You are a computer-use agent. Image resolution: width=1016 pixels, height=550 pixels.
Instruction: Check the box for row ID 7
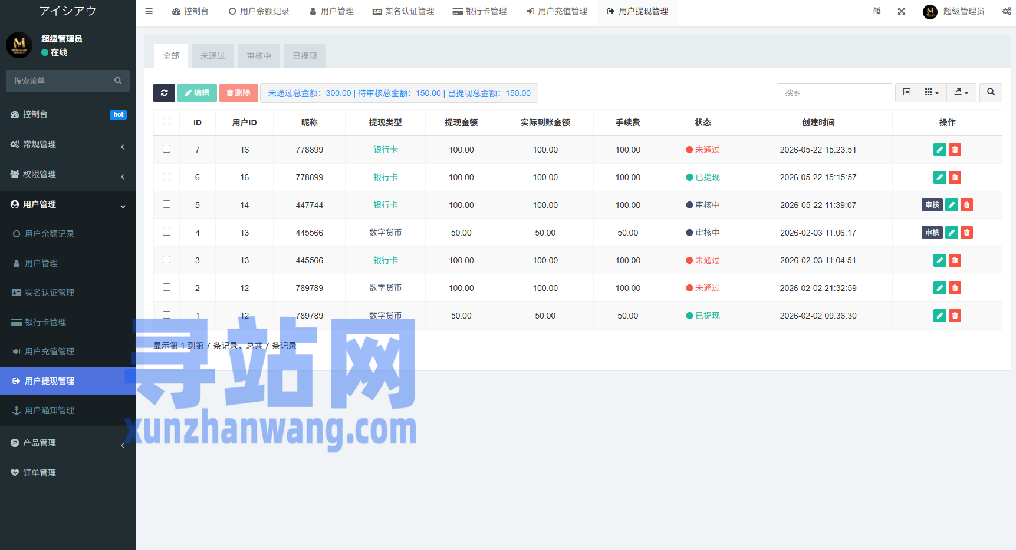point(166,149)
